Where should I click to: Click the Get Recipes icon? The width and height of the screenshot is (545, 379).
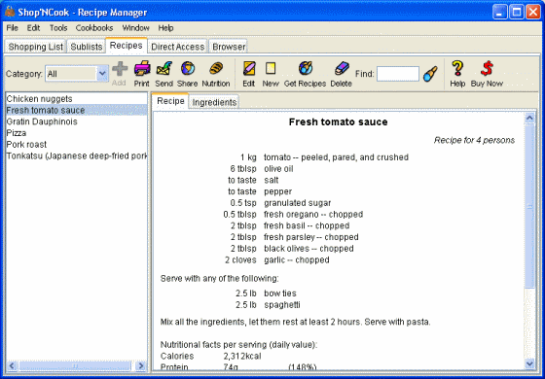pyautogui.click(x=306, y=69)
